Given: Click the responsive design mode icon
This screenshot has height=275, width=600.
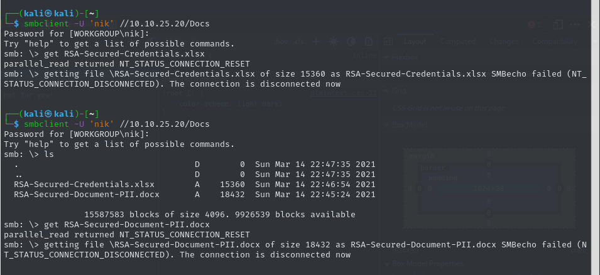Looking at the screenshot, I should click(x=557, y=24).
